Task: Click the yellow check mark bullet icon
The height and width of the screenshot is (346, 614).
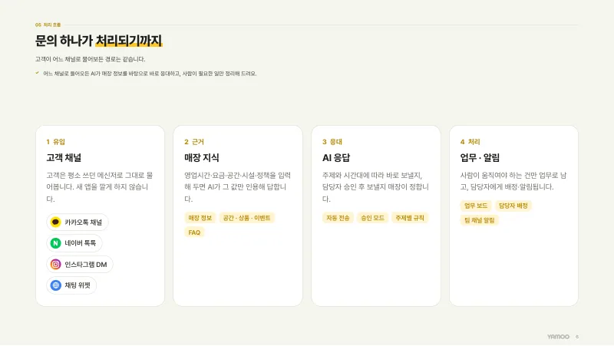Action: [37, 73]
